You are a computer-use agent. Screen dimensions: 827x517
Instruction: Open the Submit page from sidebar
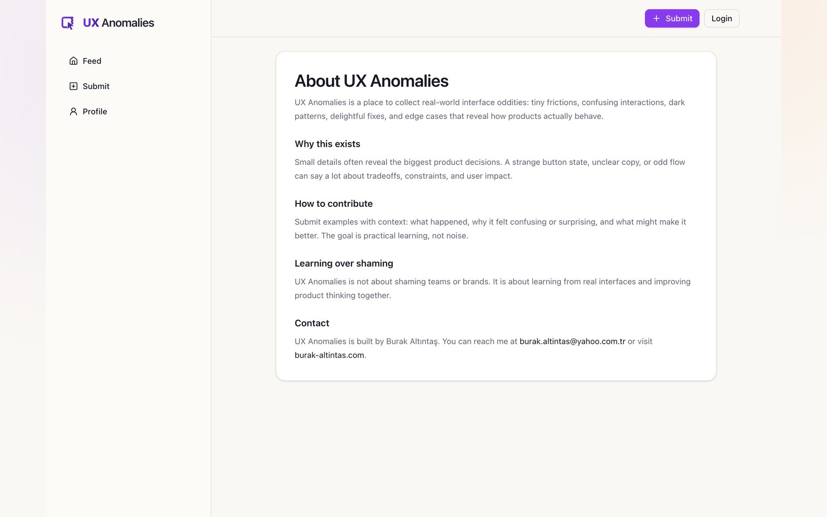pyautogui.click(x=128, y=86)
